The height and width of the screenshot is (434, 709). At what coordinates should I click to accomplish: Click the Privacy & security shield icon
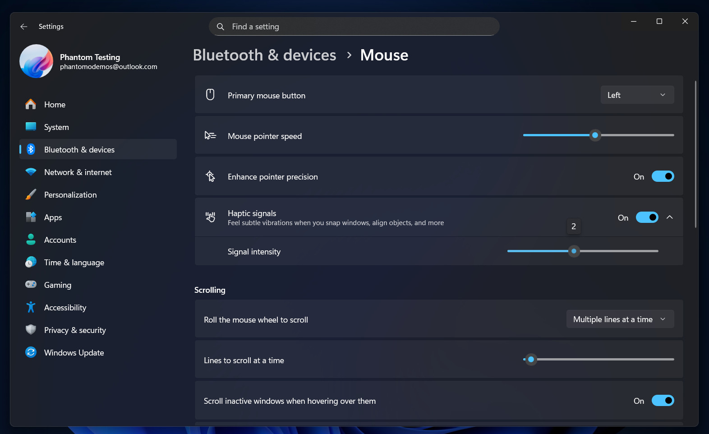pos(31,330)
